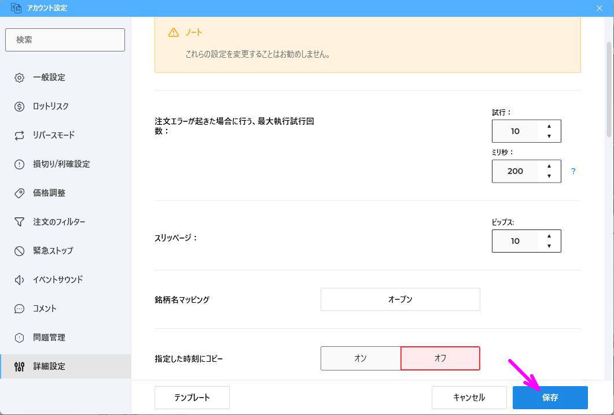Enable 指定した時刻にコピー by clicking オン
The width and height of the screenshot is (614, 415).
coord(360,358)
